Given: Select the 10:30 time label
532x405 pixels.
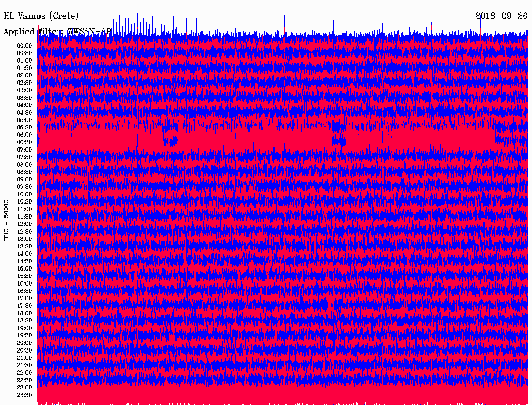Looking at the screenshot, I should coord(24,201).
